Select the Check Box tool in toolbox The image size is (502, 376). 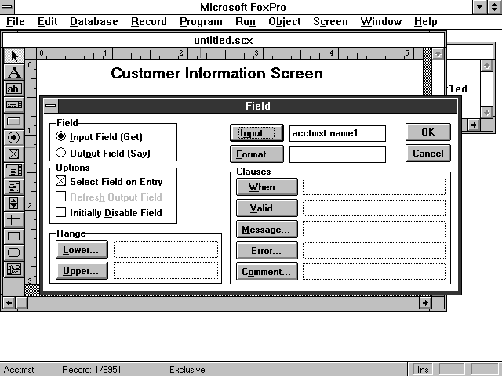tap(14, 154)
